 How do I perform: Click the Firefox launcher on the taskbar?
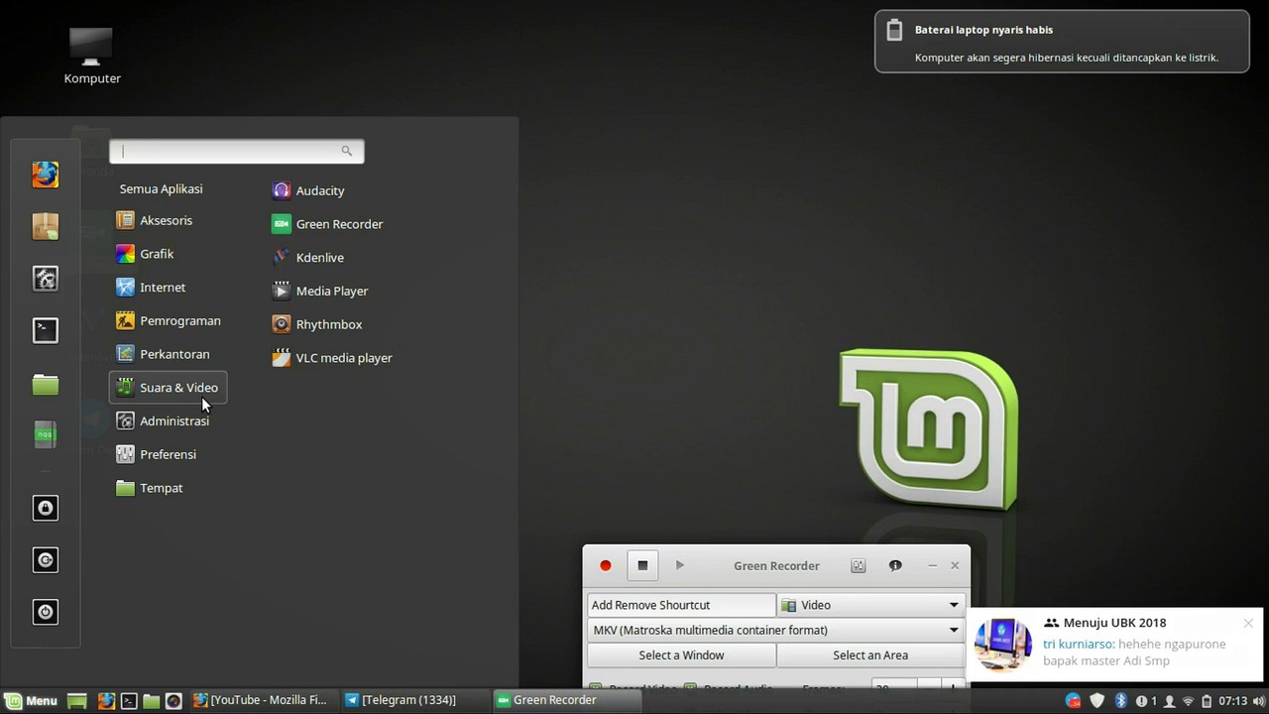[x=106, y=700]
